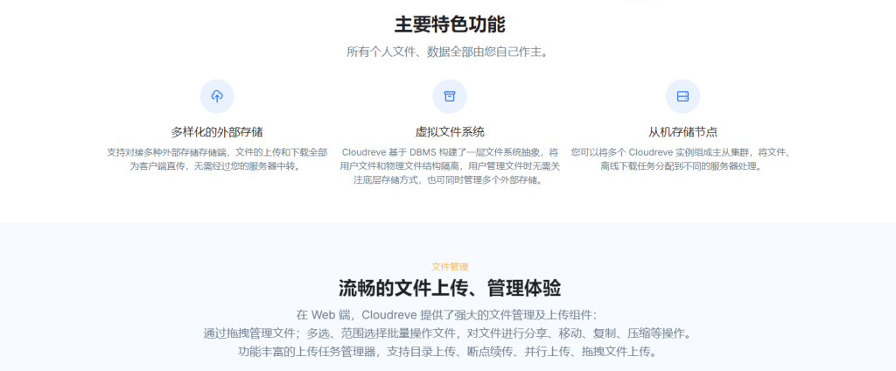Click the 从机存储节点 feature title
Image resolution: width=896 pixels, height=371 pixels.
pyautogui.click(x=682, y=132)
